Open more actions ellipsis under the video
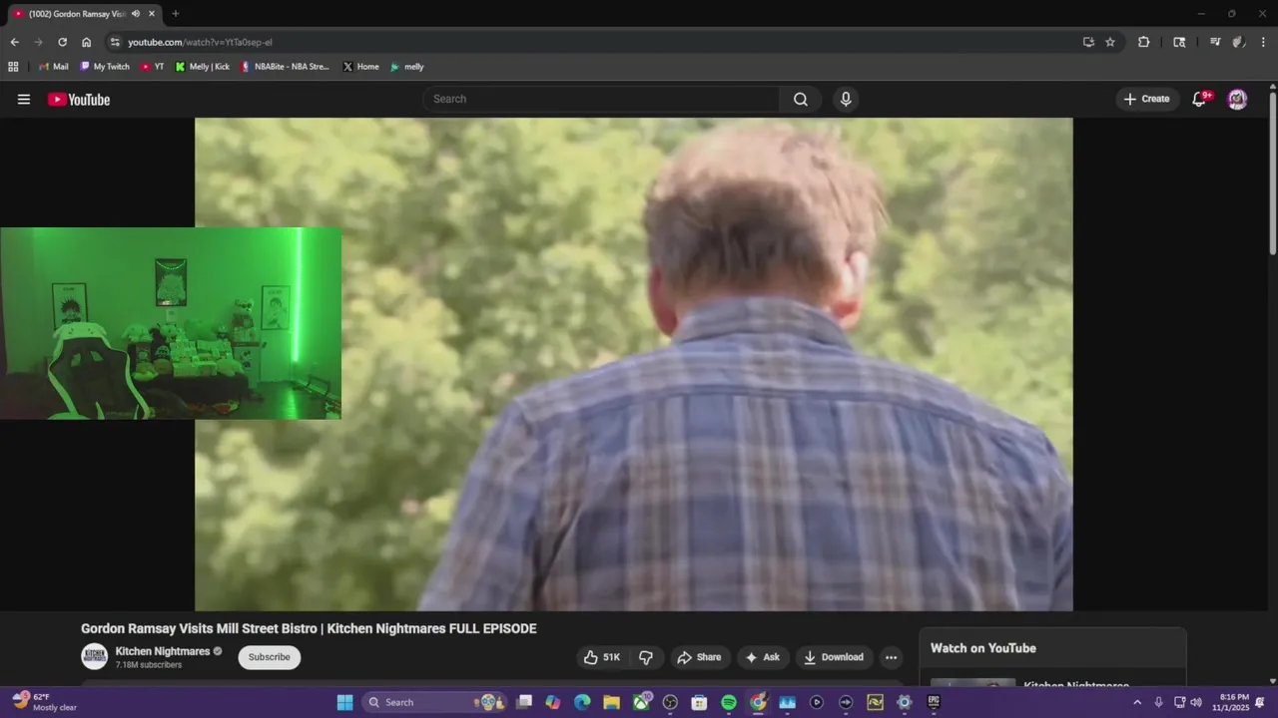 [x=891, y=657]
